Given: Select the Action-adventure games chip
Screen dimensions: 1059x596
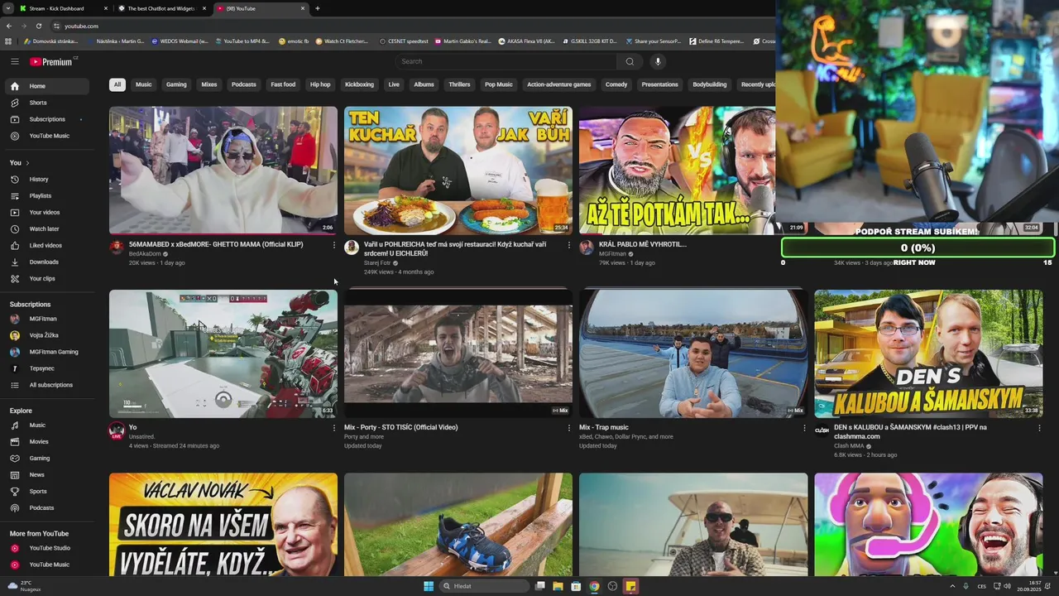Looking at the screenshot, I should coord(559,84).
